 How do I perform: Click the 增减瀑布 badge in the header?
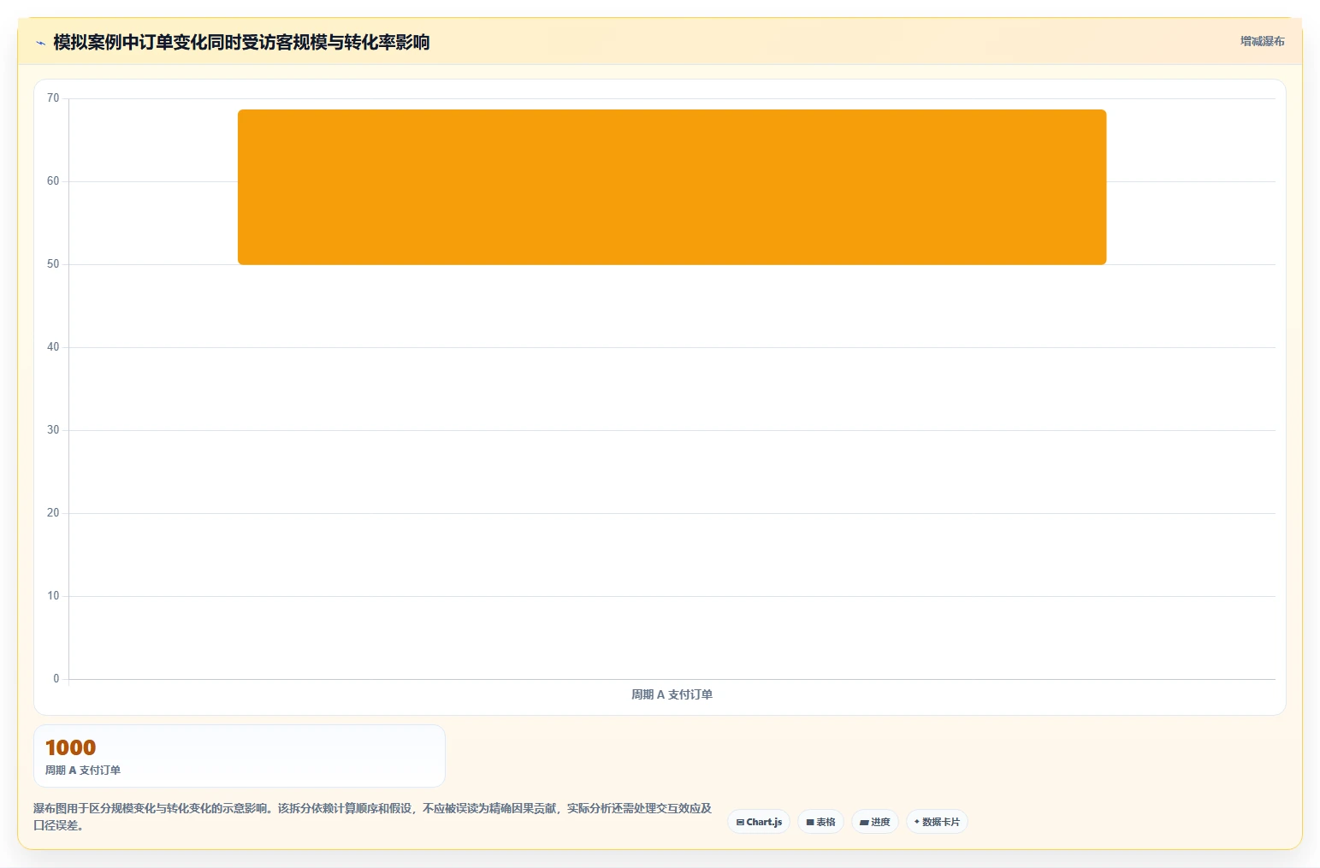click(1262, 41)
